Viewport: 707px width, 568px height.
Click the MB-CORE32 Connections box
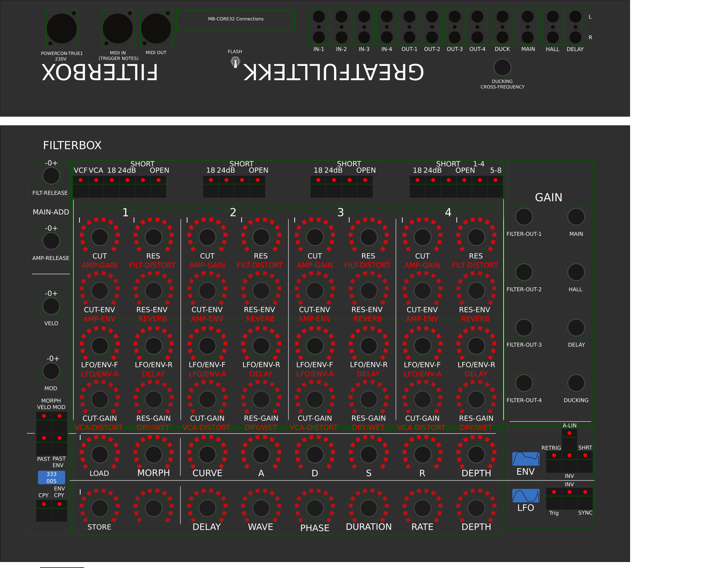coord(235,19)
